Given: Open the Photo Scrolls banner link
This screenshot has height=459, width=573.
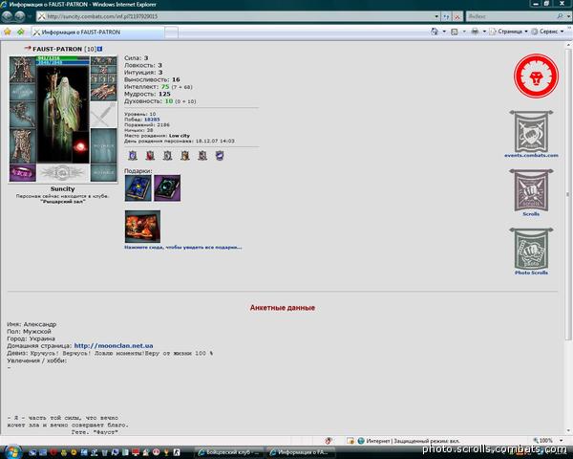Looking at the screenshot, I should 531,251.
